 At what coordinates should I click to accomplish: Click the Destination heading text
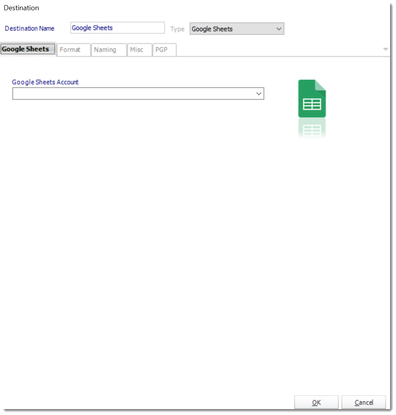pyautogui.click(x=21, y=8)
